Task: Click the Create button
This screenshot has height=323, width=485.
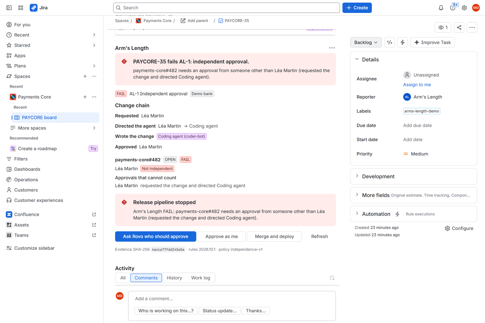Action: point(357,8)
